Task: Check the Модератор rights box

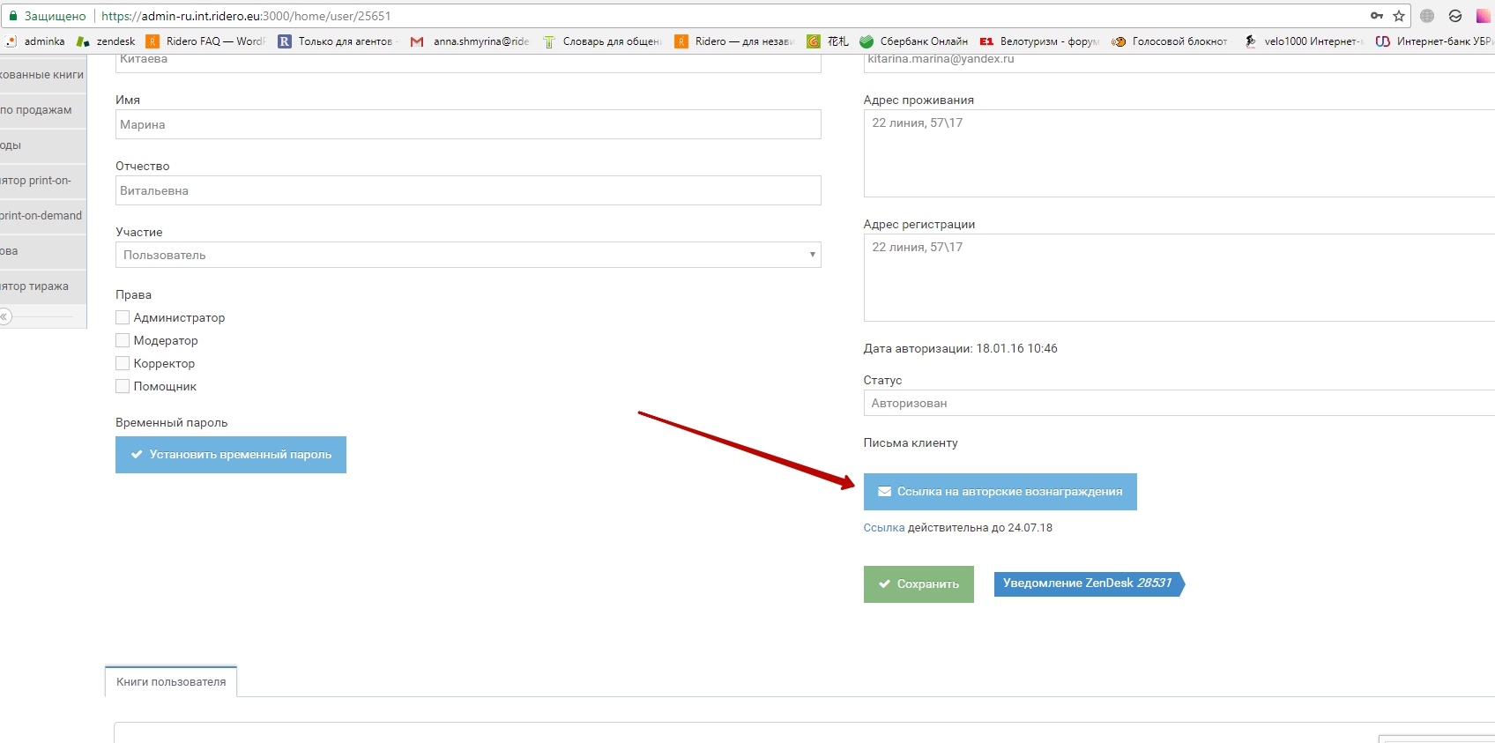Action: point(123,340)
